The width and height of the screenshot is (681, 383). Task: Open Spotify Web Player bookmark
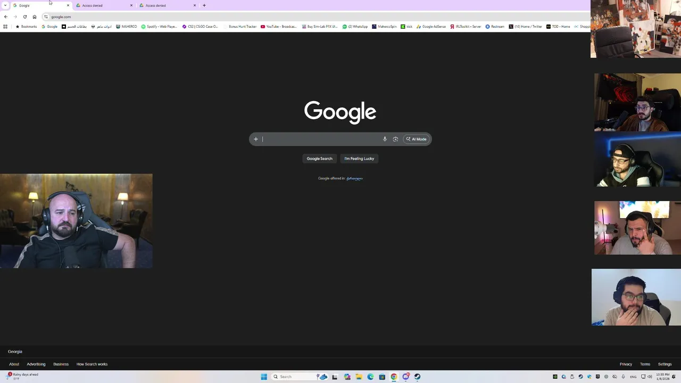159,27
